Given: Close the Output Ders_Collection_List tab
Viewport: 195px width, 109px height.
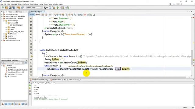Looking at the screenshot, I should [x=54, y=83].
